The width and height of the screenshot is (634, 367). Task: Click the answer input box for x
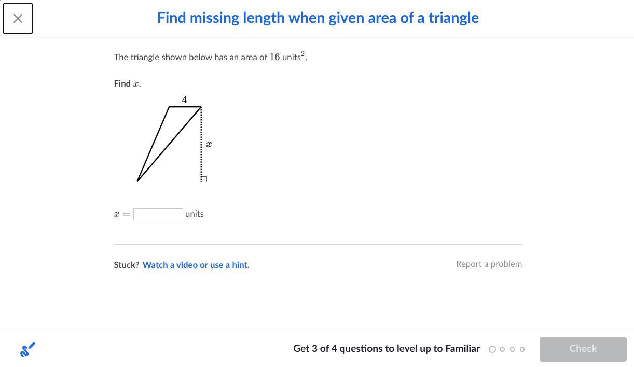(x=158, y=214)
